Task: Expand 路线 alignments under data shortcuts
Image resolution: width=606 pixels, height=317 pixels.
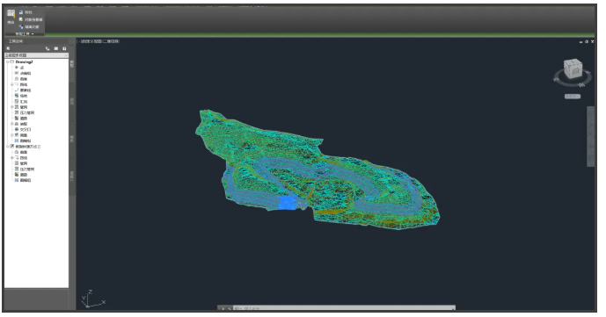Action: pos(12,158)
